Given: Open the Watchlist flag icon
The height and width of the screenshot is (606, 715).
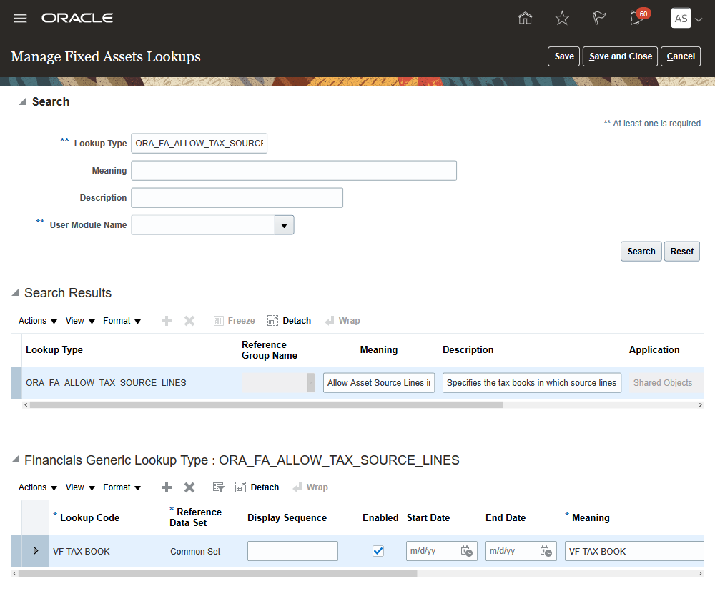Looking at the screenshot, I should coord(599,19).
